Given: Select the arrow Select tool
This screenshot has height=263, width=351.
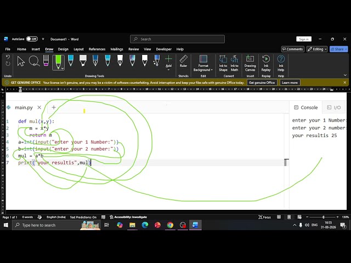Looking at the screenshot, I should point(21,61).
